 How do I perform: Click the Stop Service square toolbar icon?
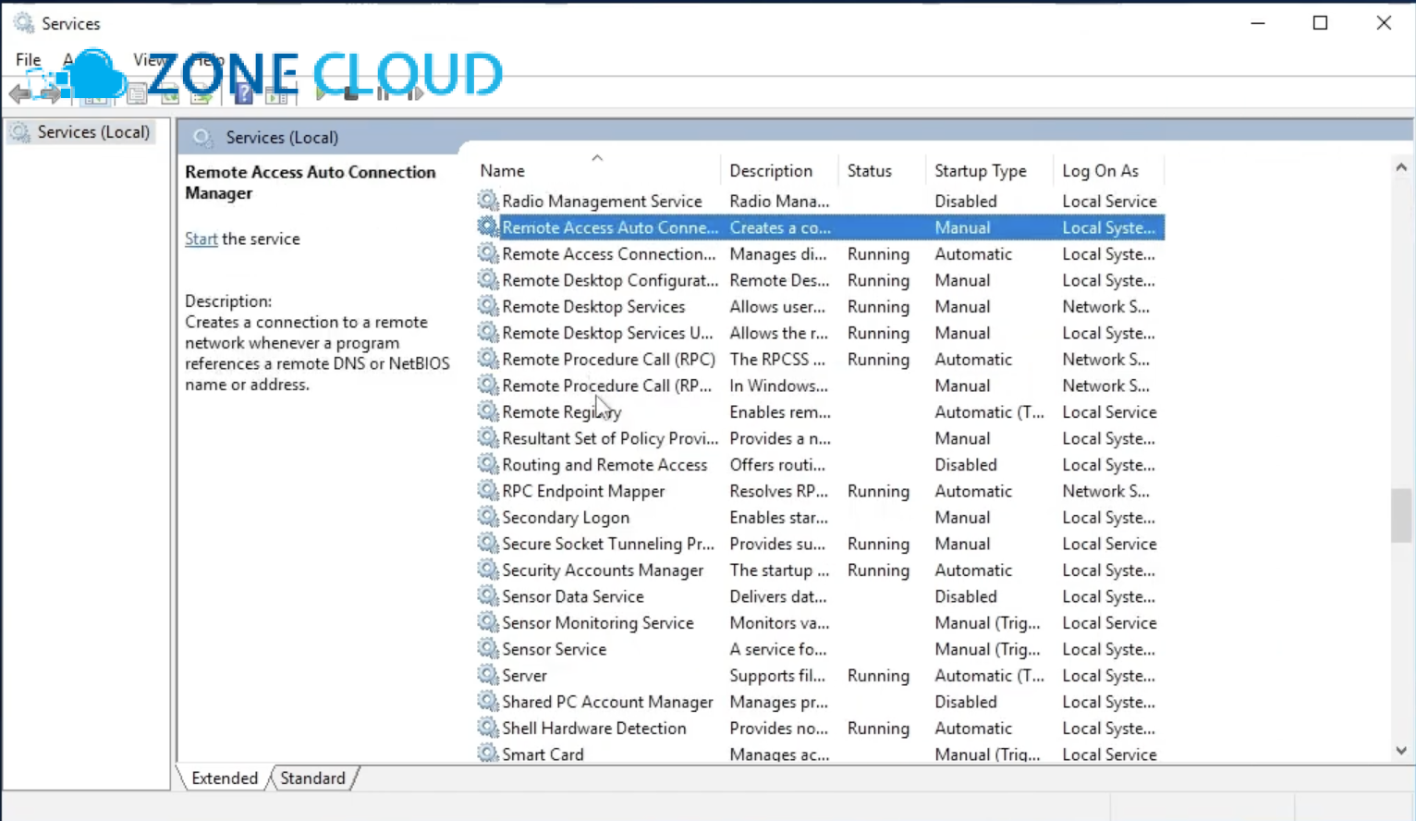click(351, 93)
